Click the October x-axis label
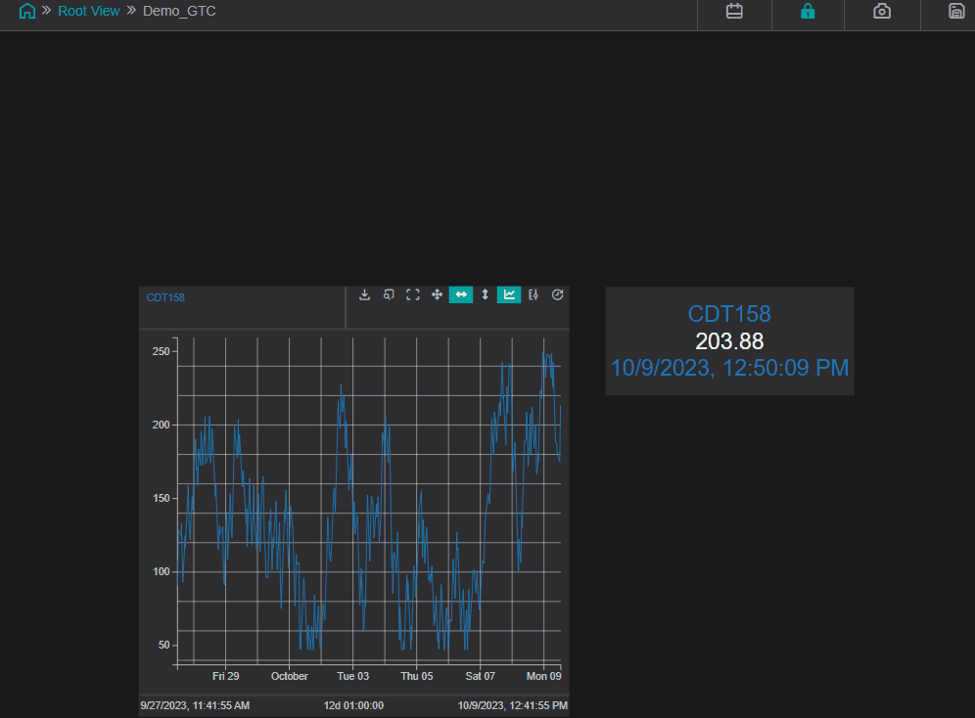Screen dimensions: 975x718 point(289,676)
